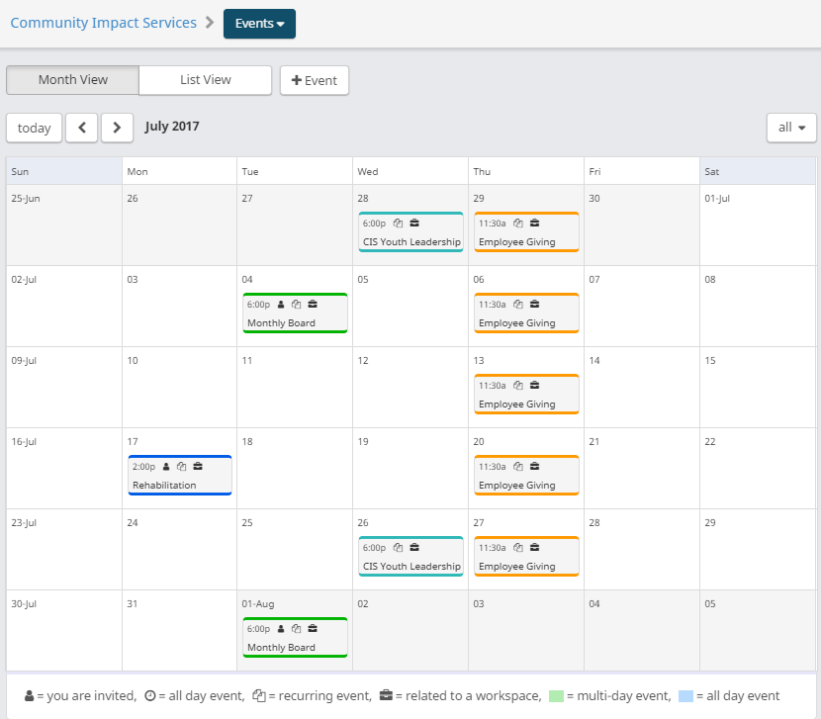Viewport: 821px width, 719px height.
Task: Click the previous month arrow
Action: pyautogui.click(x=81, y=128)
